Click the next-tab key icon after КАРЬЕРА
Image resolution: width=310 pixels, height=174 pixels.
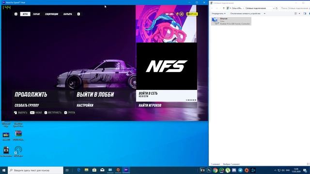pos(78,14)
